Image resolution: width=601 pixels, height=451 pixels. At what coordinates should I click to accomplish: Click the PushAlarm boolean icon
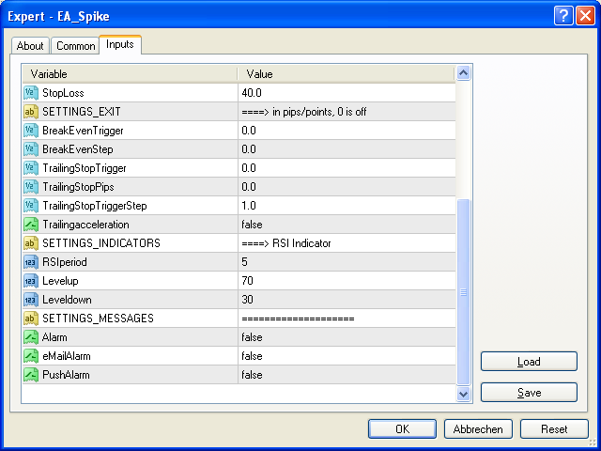click(x=30, y=375)
